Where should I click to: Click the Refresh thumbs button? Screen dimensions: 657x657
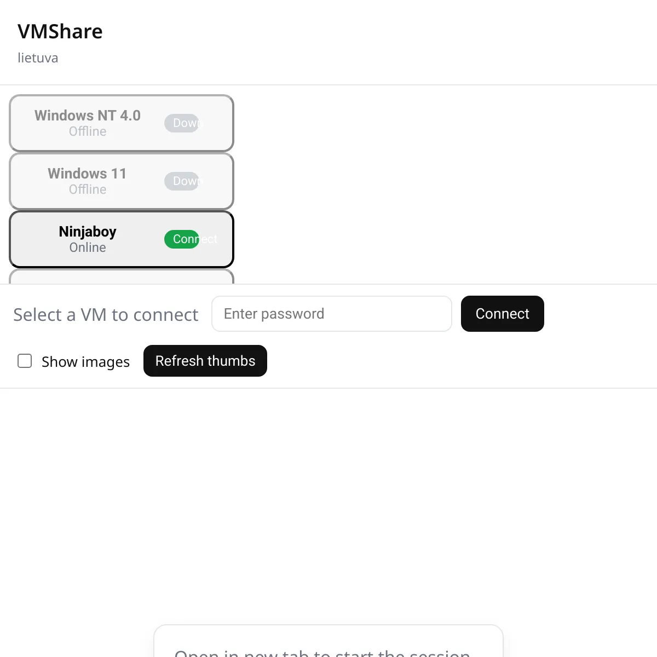pyautogui.click(x=205, y=361)
